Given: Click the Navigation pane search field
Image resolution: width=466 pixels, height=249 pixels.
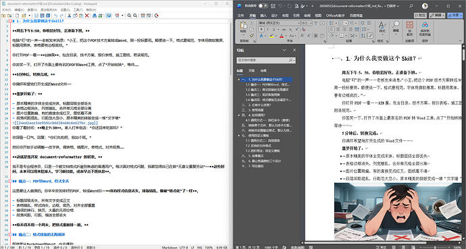Looking at the screenshot, I should click(x=265, y=60).
